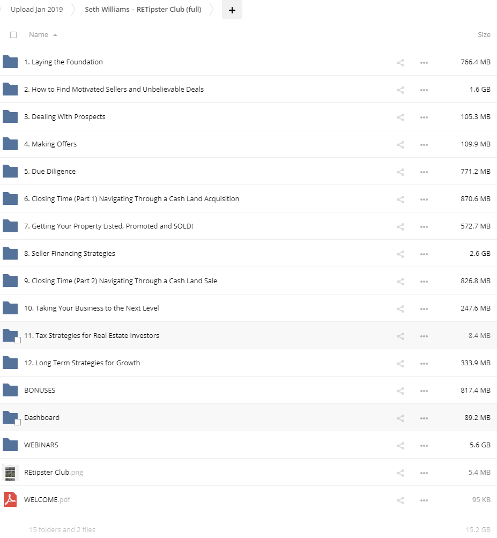Click the Making Offers folder icon
The image size is (497, 538).
(x=10, y=144)
